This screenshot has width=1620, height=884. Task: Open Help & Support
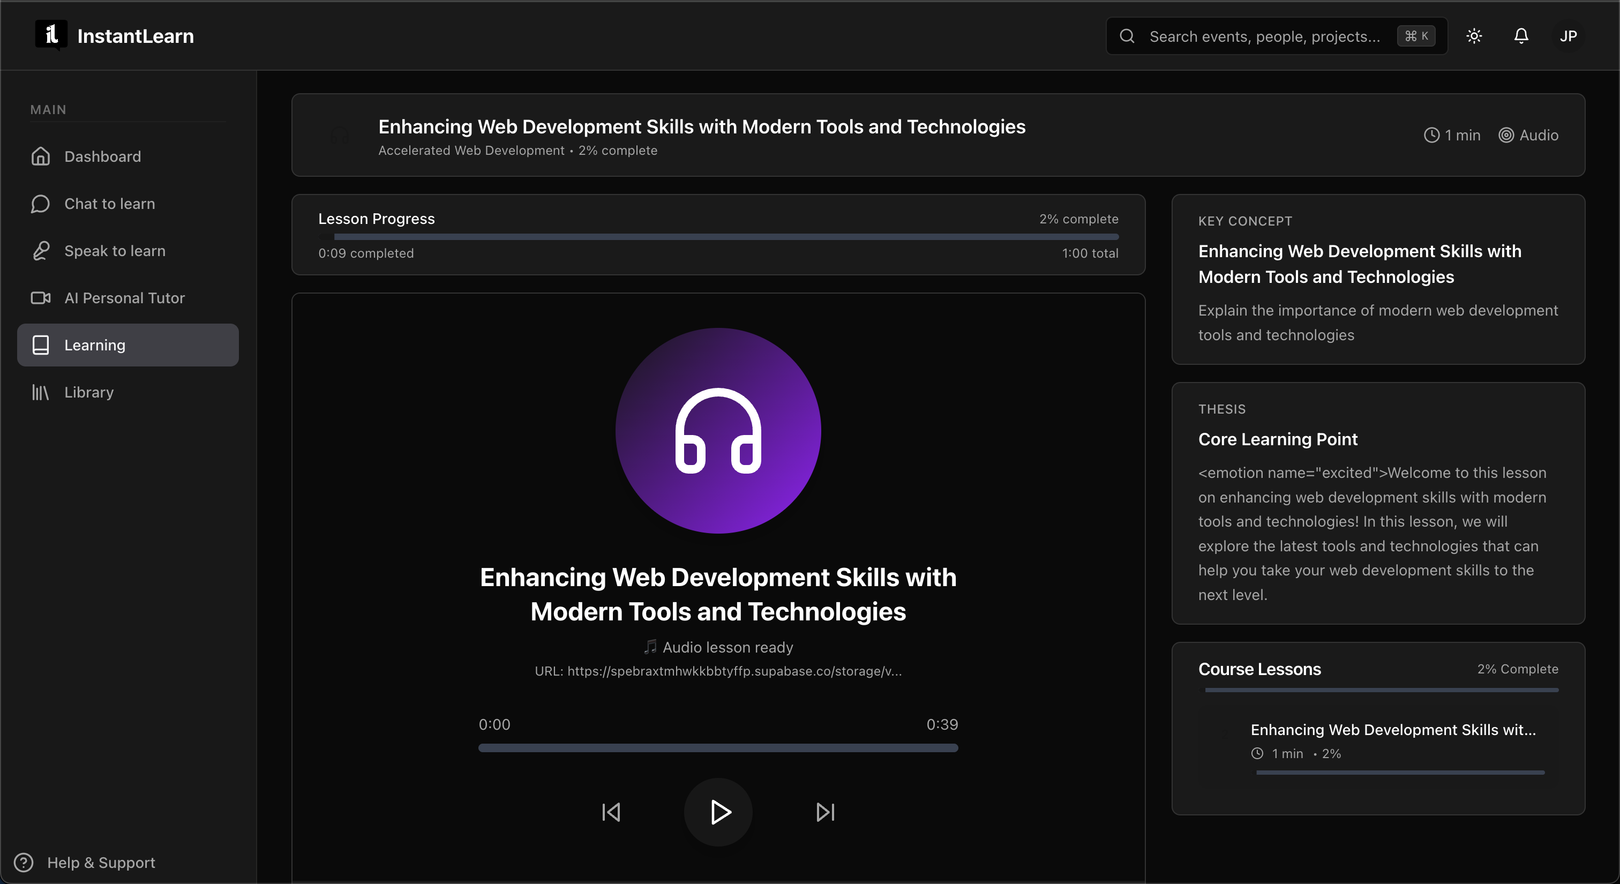(101, 862)
